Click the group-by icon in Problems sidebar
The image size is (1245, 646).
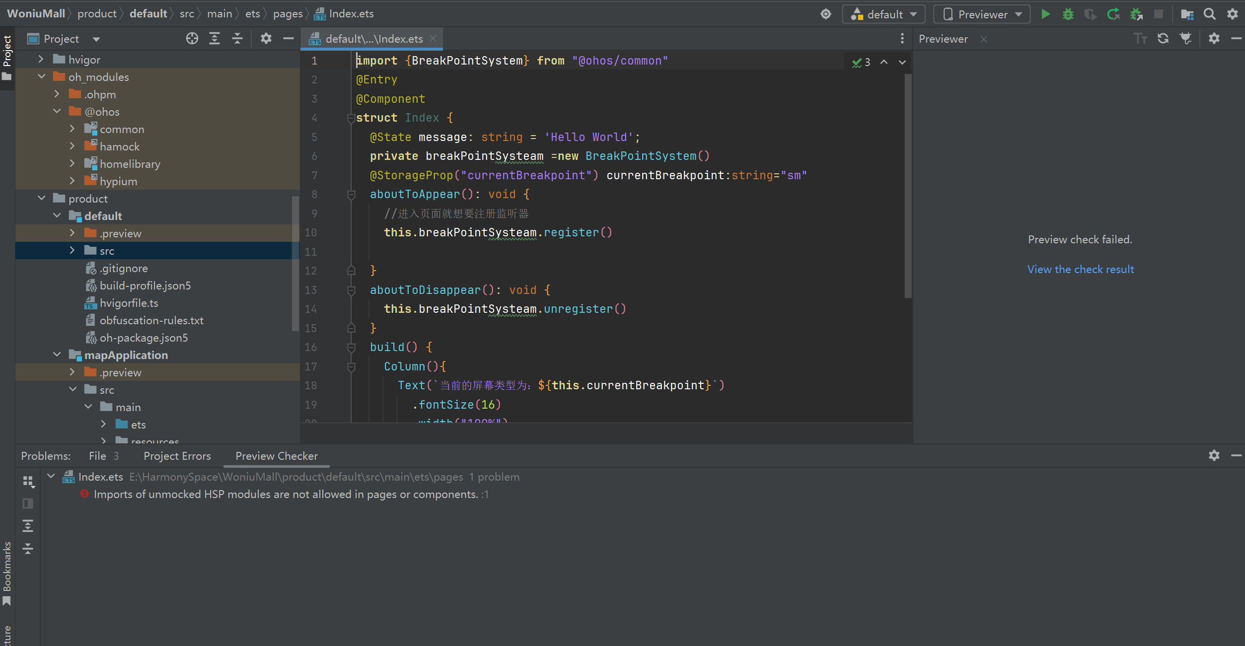28,481
